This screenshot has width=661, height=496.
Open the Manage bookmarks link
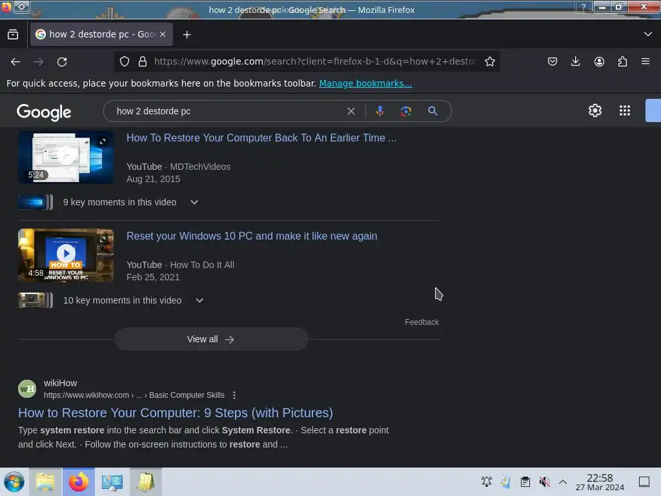[x=365, y=83]
